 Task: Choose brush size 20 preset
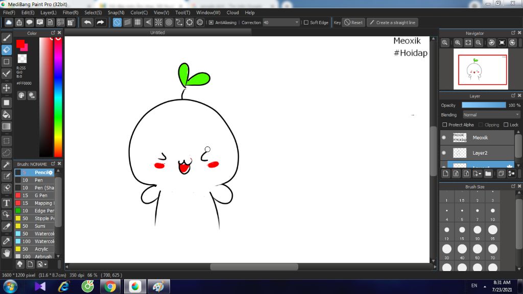click(x=478, y=232)
